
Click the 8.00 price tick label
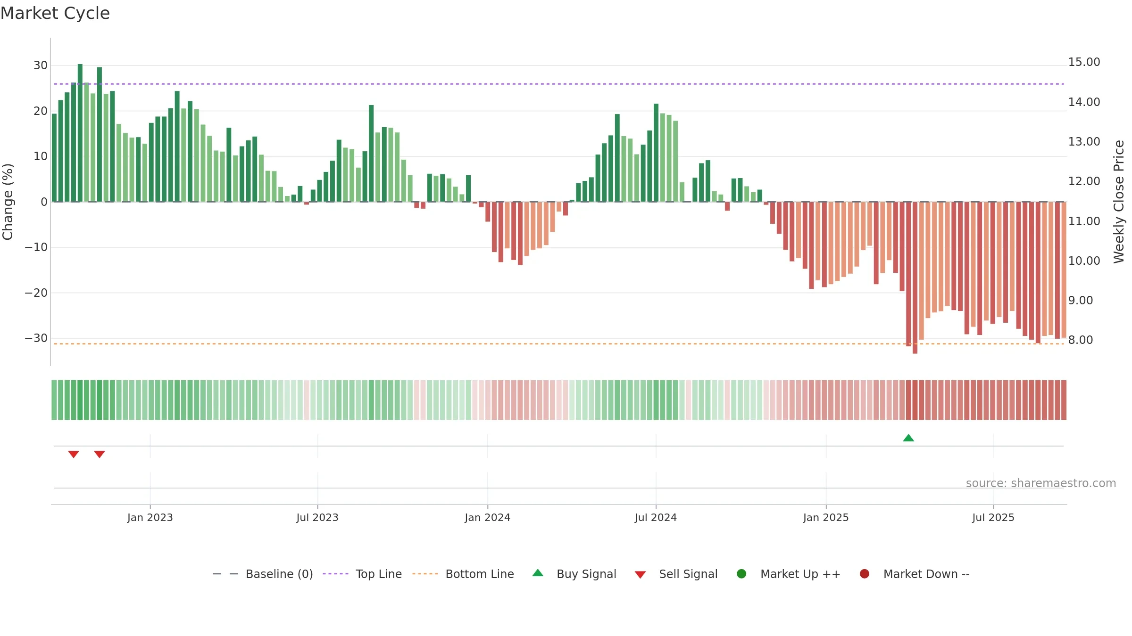click(1080, 340)
